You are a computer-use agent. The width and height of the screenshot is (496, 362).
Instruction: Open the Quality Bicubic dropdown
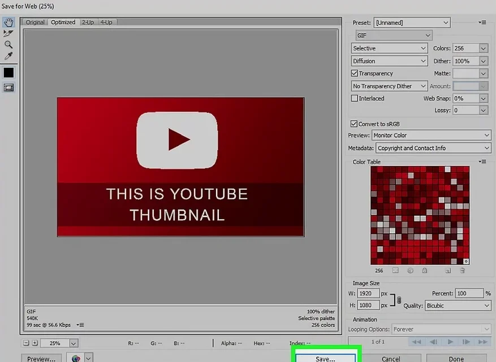coord(458,306)
